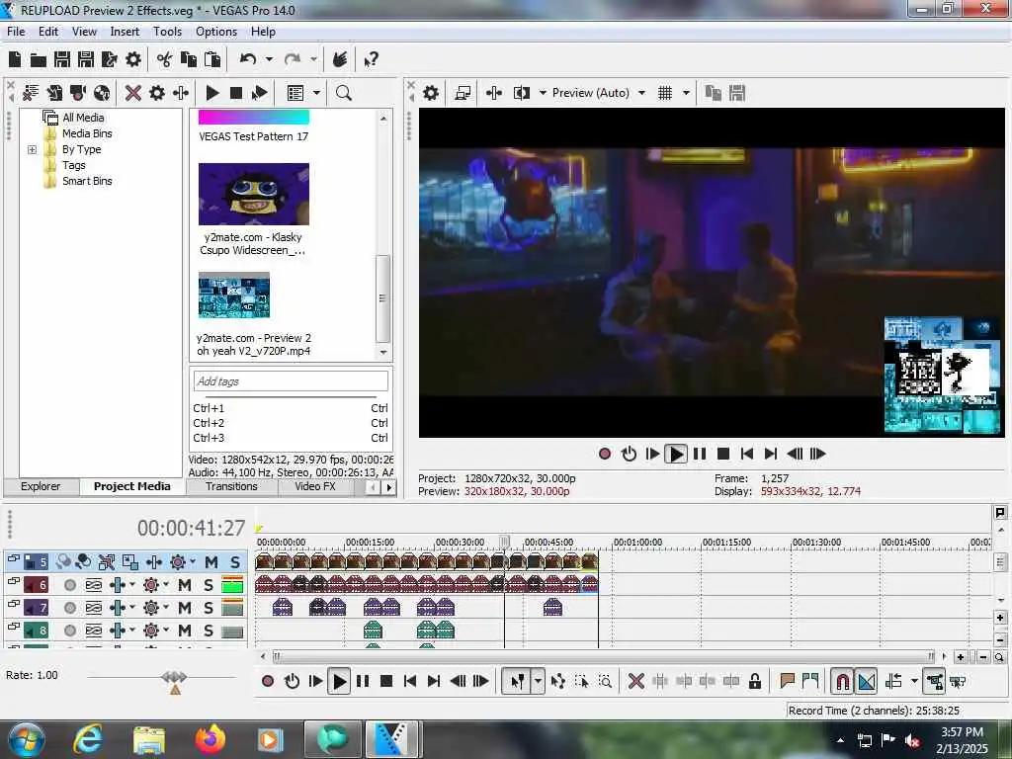Toggle Enable Snapping magnet icon
Image resolution: width=1012 pixels, height=759 pixels.
tap(842, 682)
